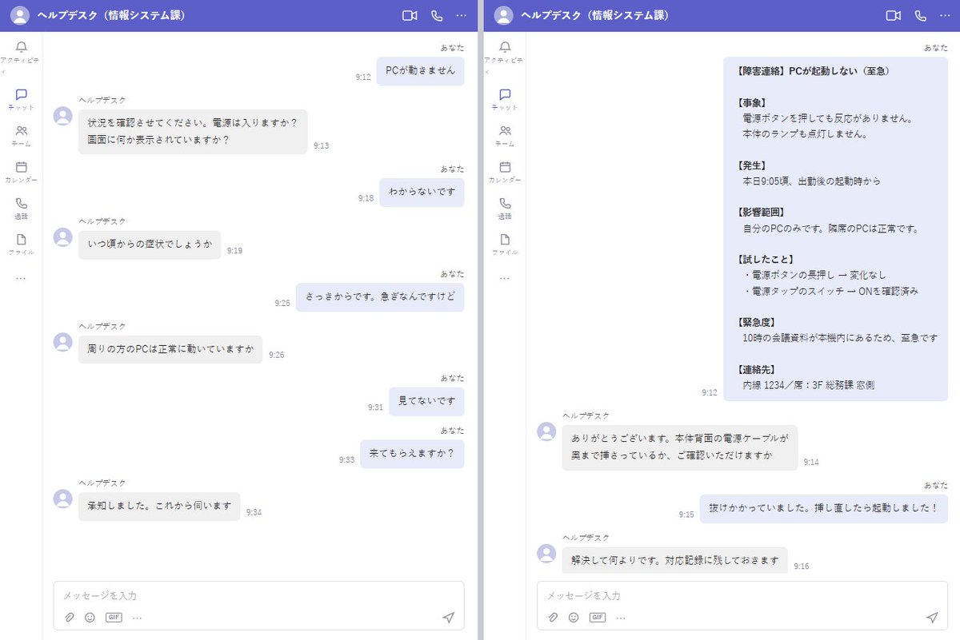Open more compose options in left message box

(x=137, y=618)
